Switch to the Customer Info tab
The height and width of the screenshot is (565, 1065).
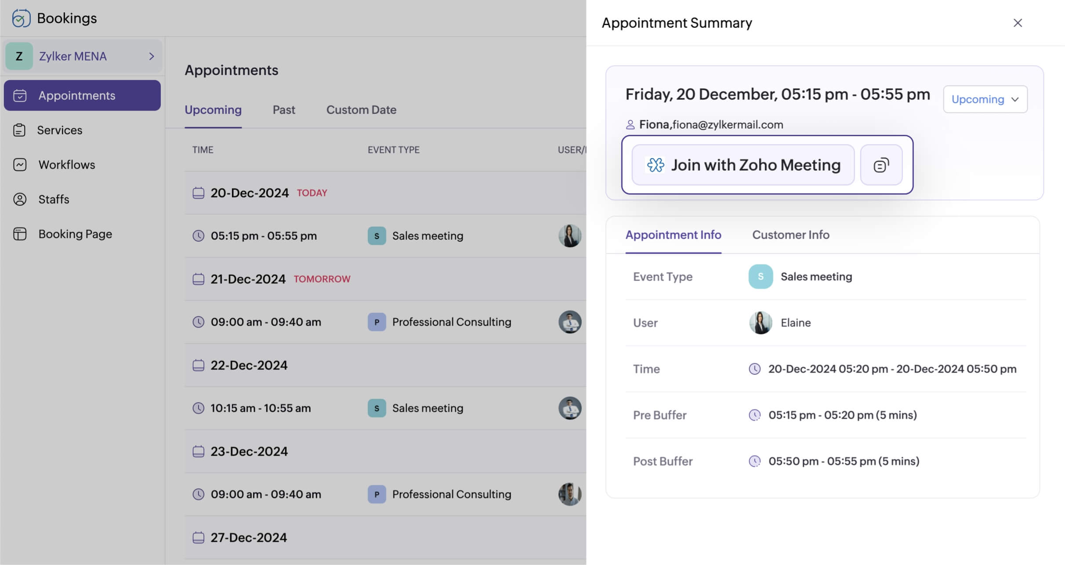coord(790,235)
